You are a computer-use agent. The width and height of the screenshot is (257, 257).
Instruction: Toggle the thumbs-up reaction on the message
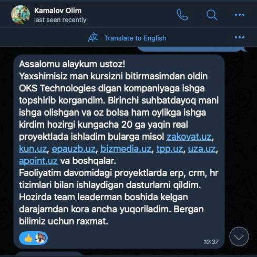click(x=28, y=238)
